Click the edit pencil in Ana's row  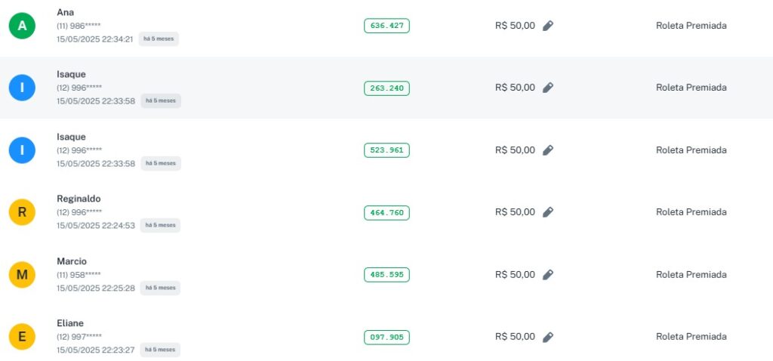pyautogui.click(x=548, y=26)
